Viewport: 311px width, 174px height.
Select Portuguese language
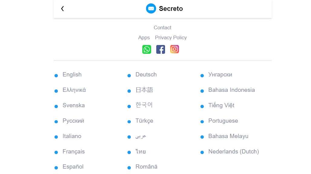pyautogui.click(x=223, y=121)
